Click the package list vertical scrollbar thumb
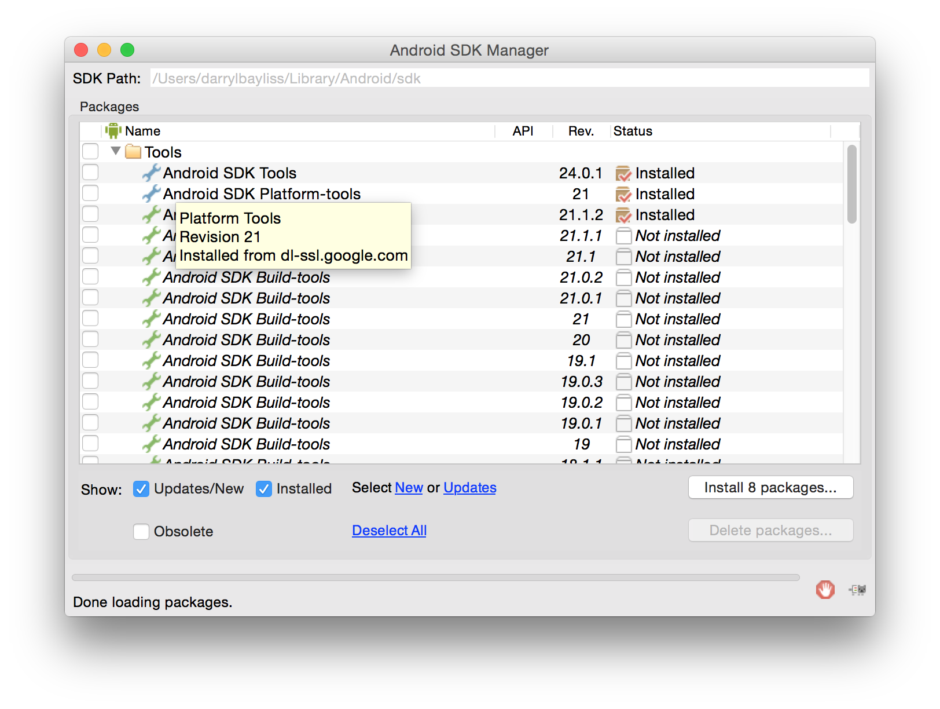Viewport: 940px width, 709px height. point(851,184)
